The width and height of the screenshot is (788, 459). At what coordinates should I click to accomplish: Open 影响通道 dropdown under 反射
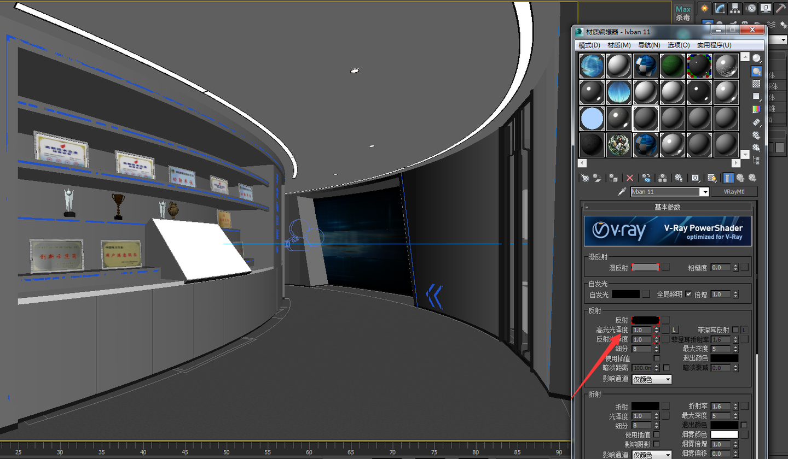(651, 379)
